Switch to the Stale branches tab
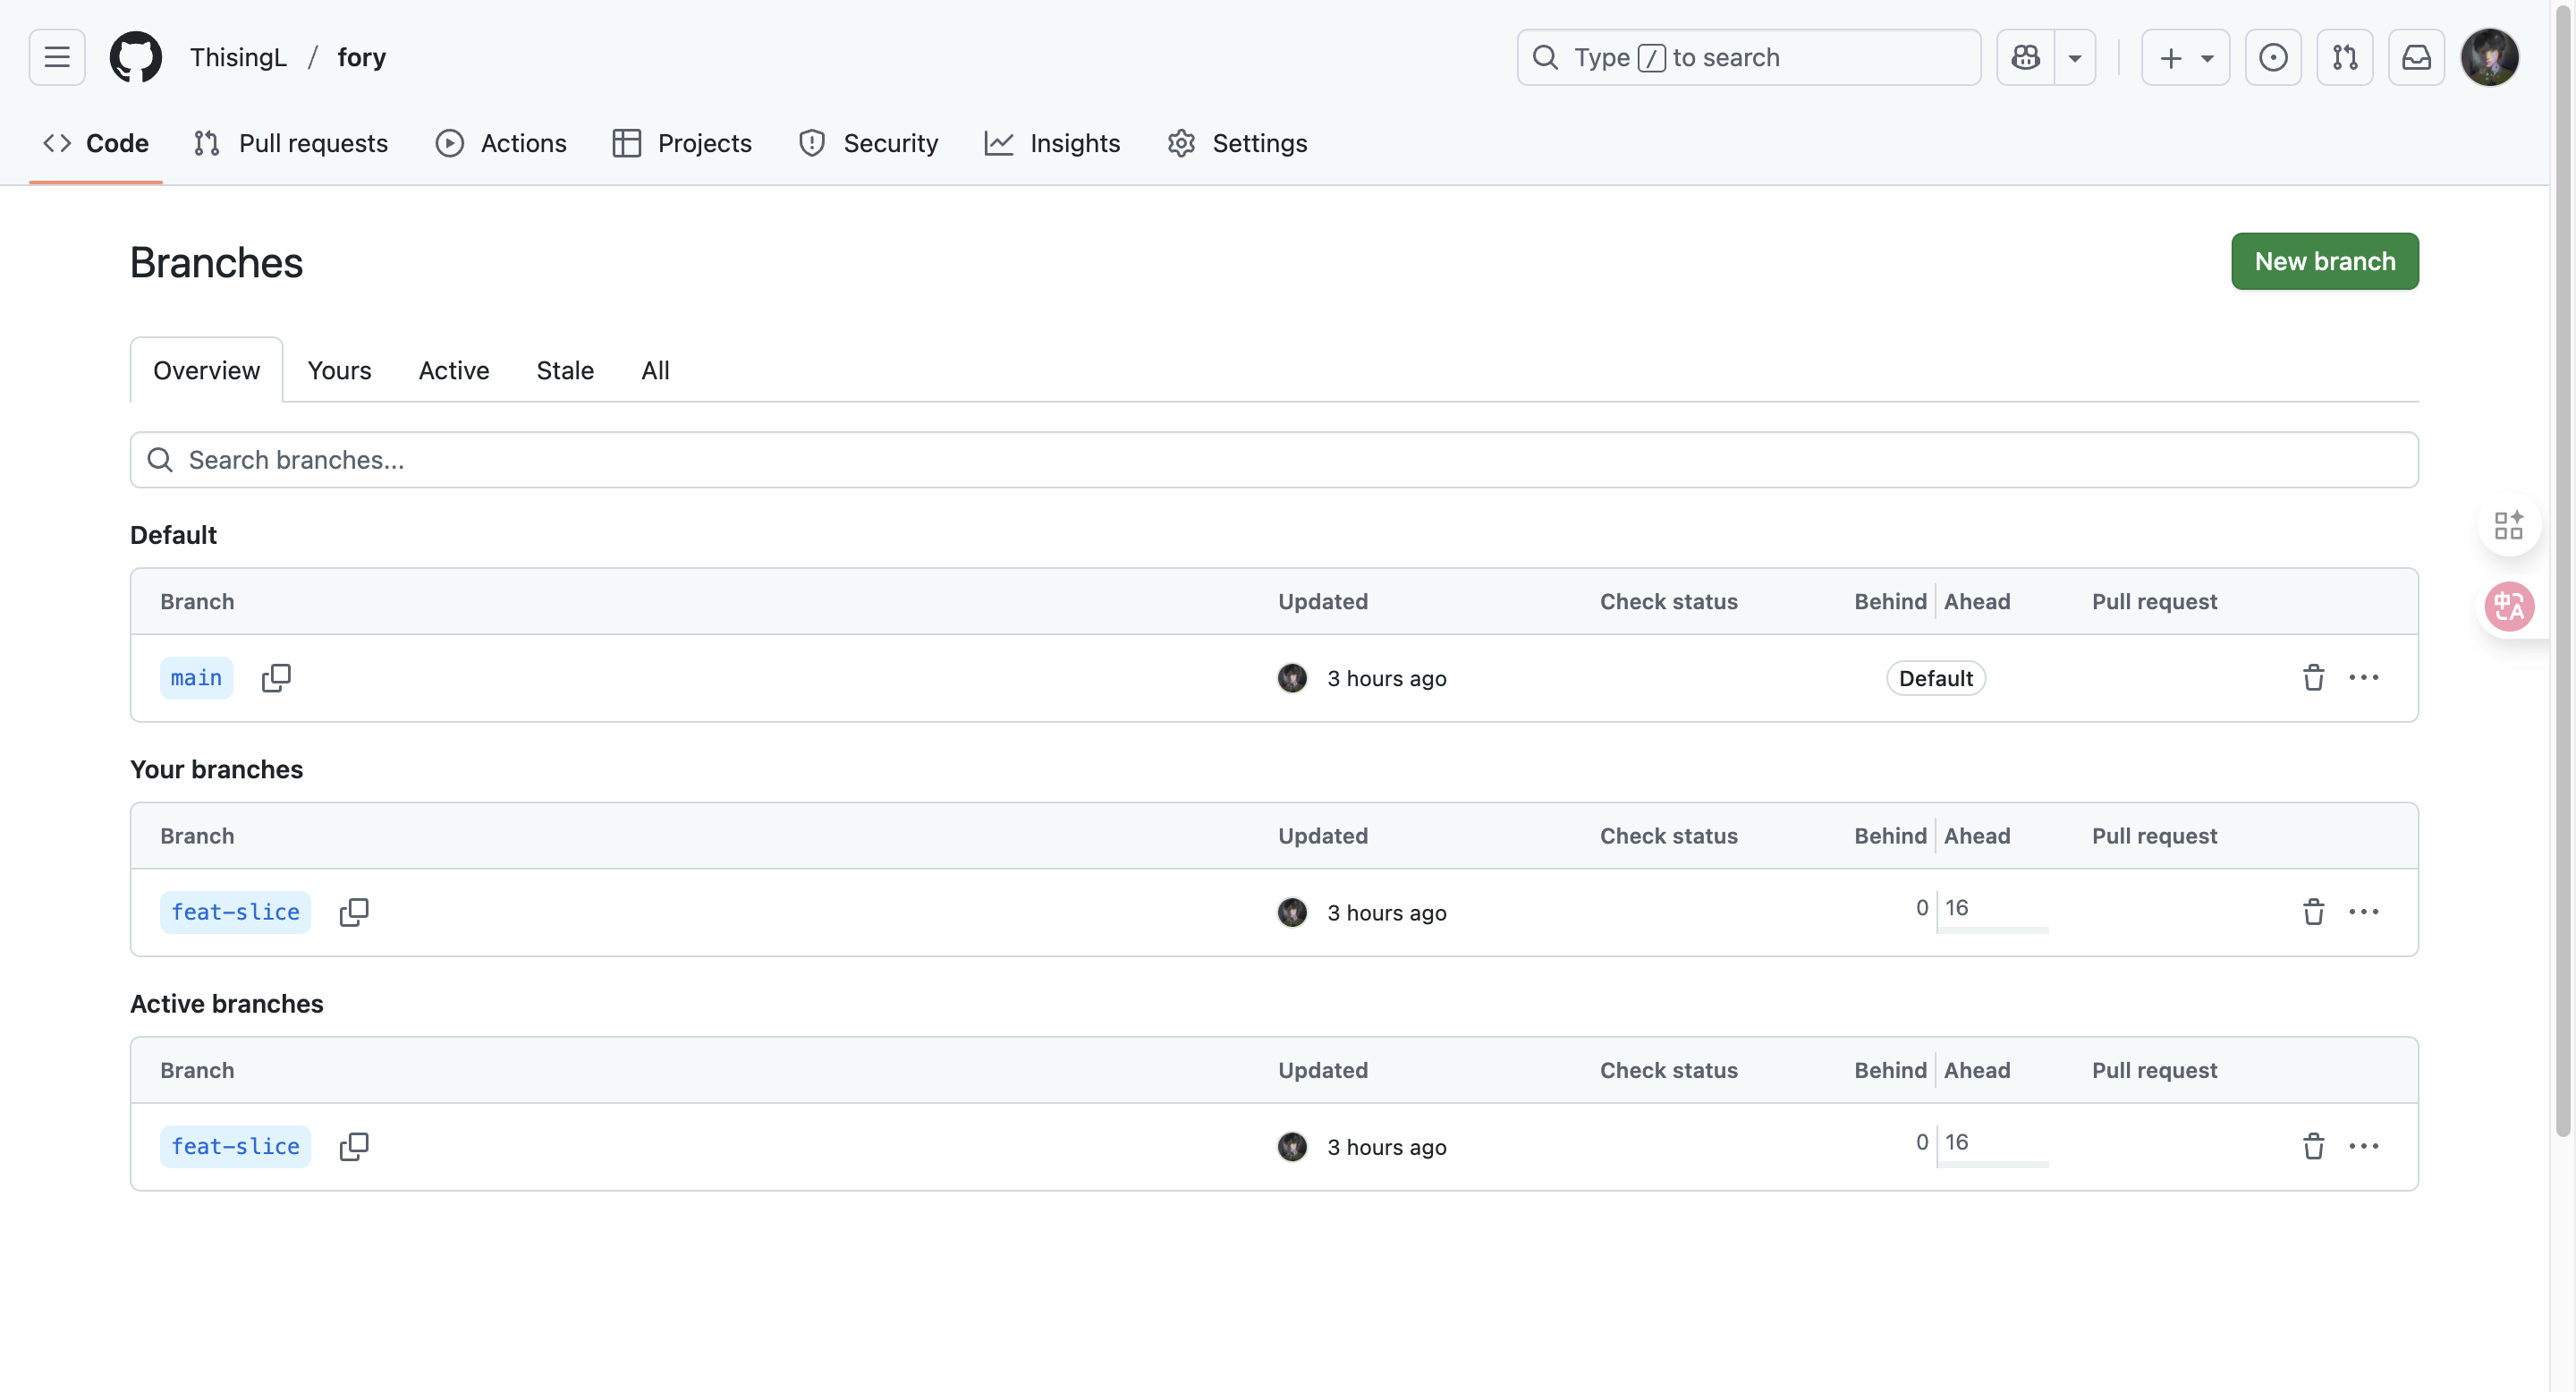This screenshot has height=1392, width=2576. tap(565, 370)
